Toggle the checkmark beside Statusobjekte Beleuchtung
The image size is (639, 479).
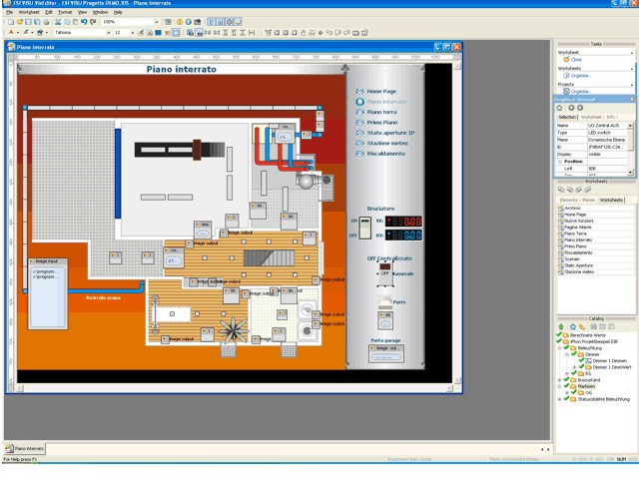[x=566, y=399]
